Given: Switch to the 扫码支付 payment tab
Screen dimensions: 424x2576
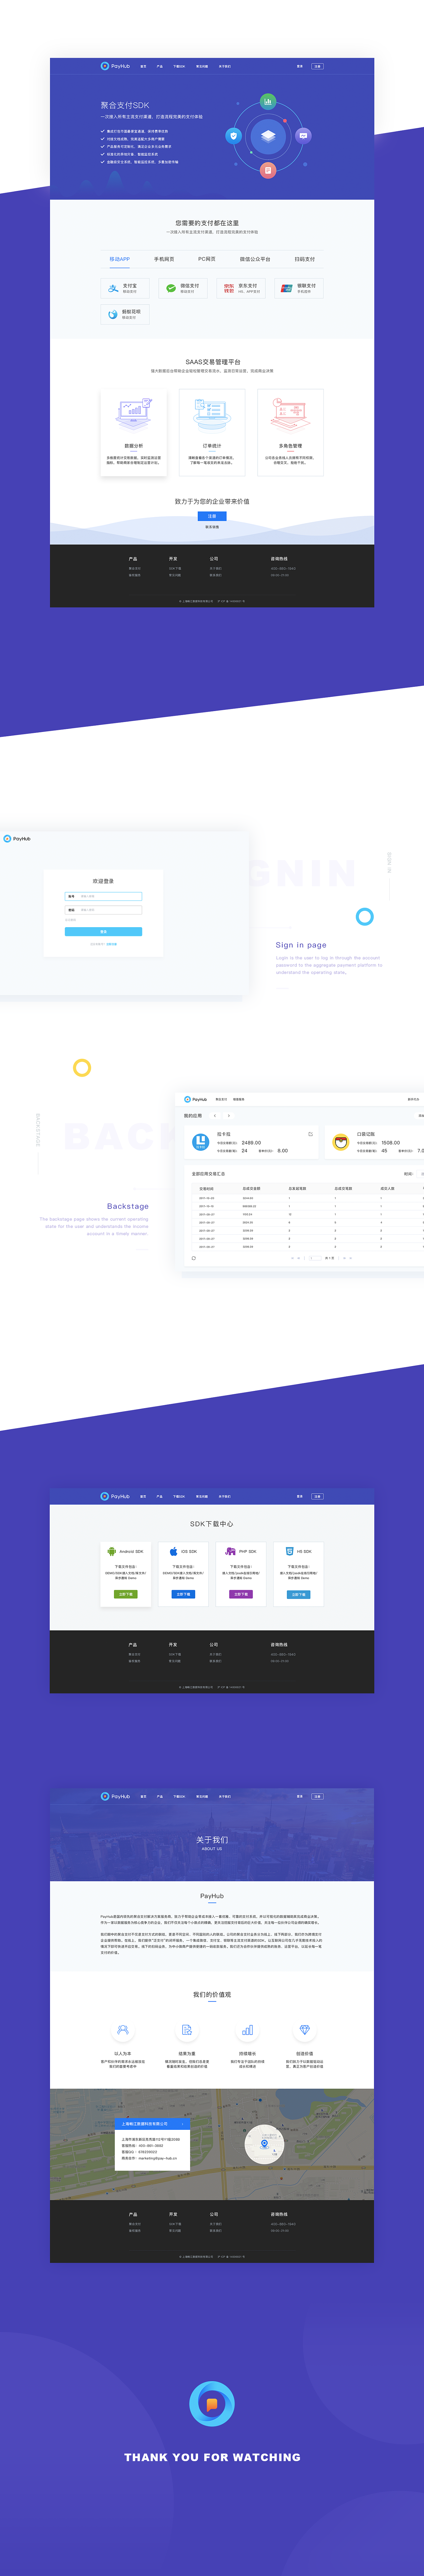Looking at the screenshot, I should click(x=305, y=259).
